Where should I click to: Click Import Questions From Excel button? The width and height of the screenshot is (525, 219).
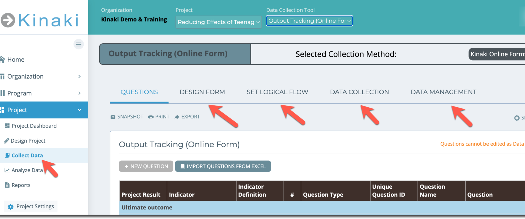[223, 166]
